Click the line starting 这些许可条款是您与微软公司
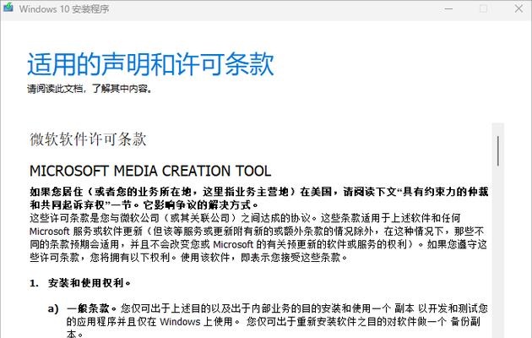This screenshot has width=532, height=338. tap(245, 218)
